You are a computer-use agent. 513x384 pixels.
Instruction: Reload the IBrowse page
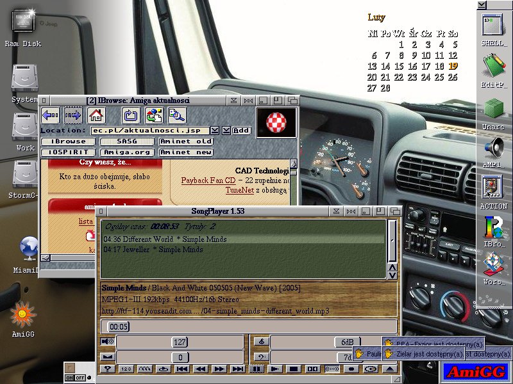tap(131, 115)
